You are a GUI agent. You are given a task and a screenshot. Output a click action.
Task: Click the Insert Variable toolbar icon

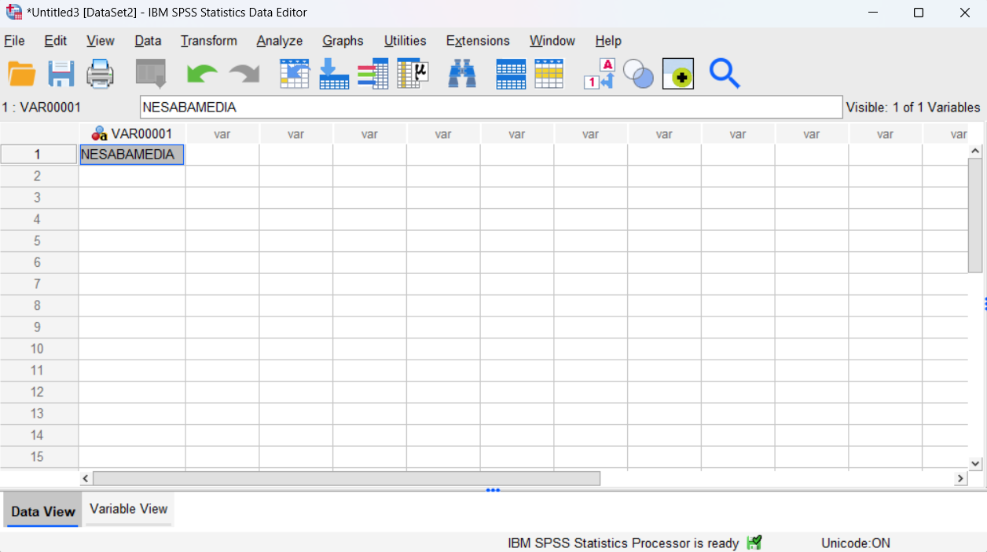click(x=549, y=73)
